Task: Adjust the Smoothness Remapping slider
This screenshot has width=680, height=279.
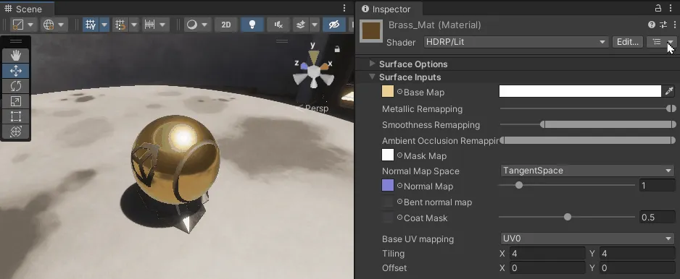Action: coord(588,124)
